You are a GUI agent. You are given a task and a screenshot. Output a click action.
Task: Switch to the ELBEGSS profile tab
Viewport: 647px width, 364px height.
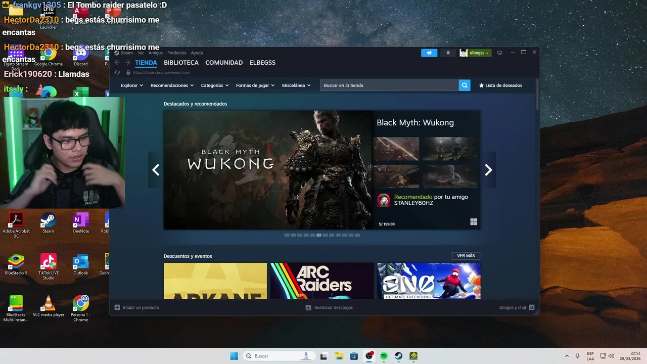point(262,63)
